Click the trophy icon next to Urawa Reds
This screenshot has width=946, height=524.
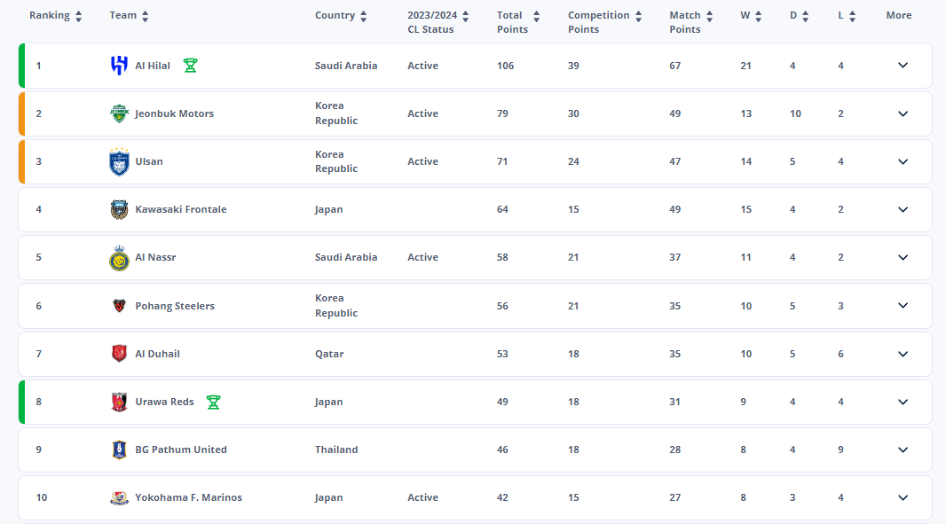[213, 402]
